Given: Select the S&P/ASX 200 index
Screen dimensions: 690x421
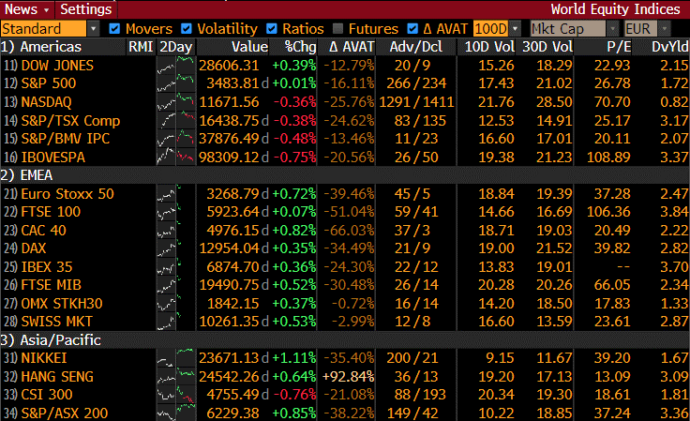Looking at the screenshot, I should (65, 413).
